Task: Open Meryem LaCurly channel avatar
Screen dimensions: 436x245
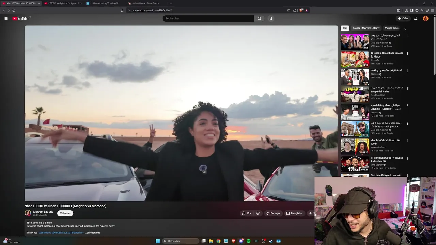Action: (28, 213)
